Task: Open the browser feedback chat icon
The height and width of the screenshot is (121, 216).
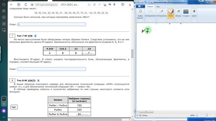Action: pos(123,4)
